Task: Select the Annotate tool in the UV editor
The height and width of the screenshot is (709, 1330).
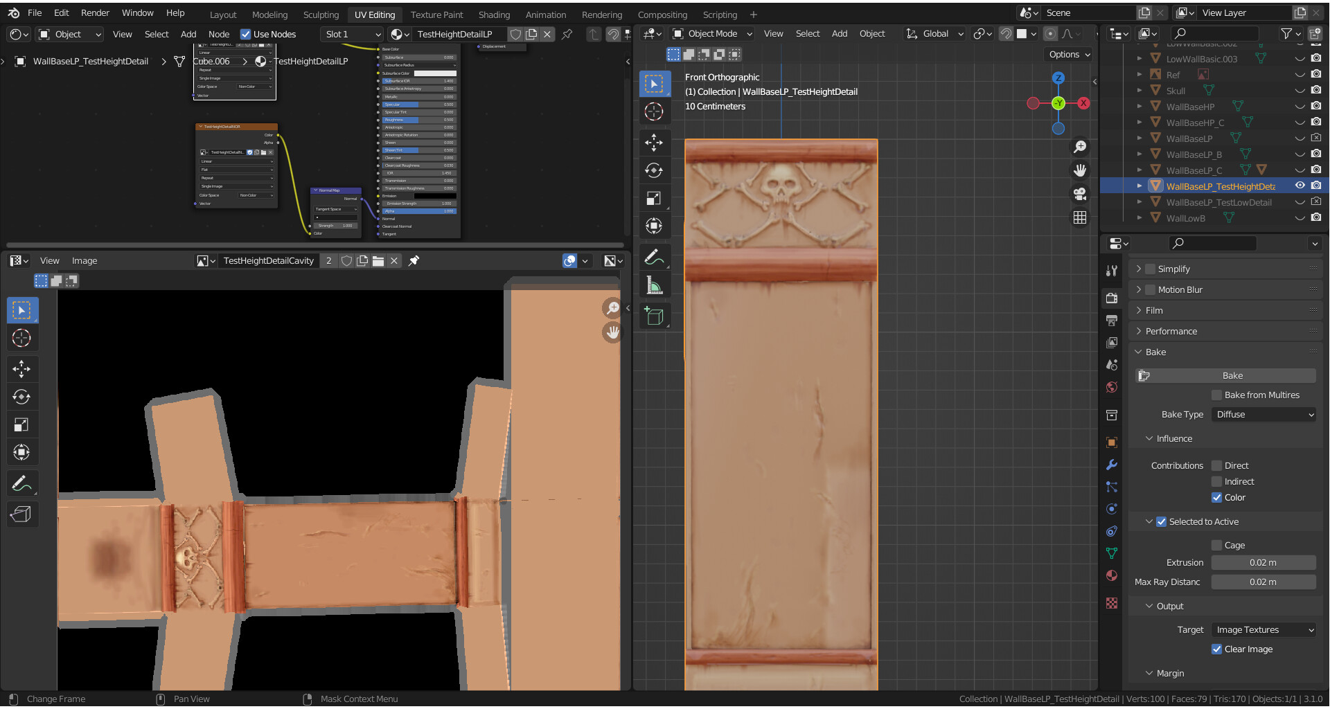Action: (x=22, y=483)
